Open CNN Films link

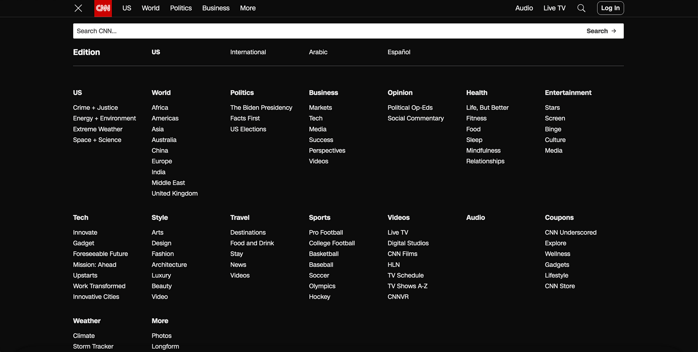402,254
